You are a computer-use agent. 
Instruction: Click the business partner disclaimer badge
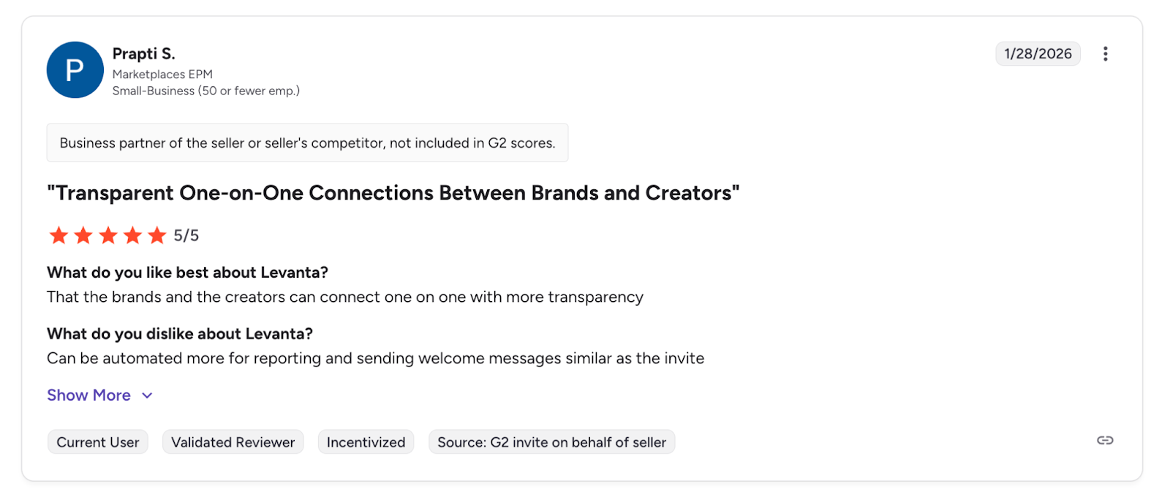click(x=307, y=143)
